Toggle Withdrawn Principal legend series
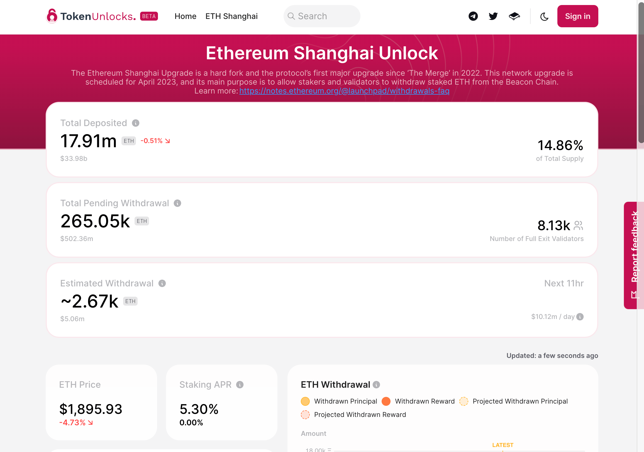Image resolution: width=644 pixels, height=452 pixels. coord(339,401)
